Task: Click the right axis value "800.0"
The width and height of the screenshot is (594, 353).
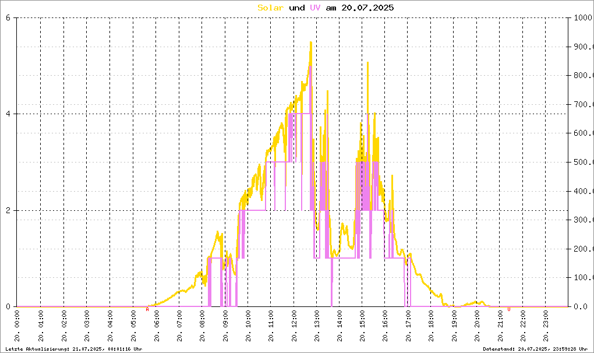Action: click(584, 75)
